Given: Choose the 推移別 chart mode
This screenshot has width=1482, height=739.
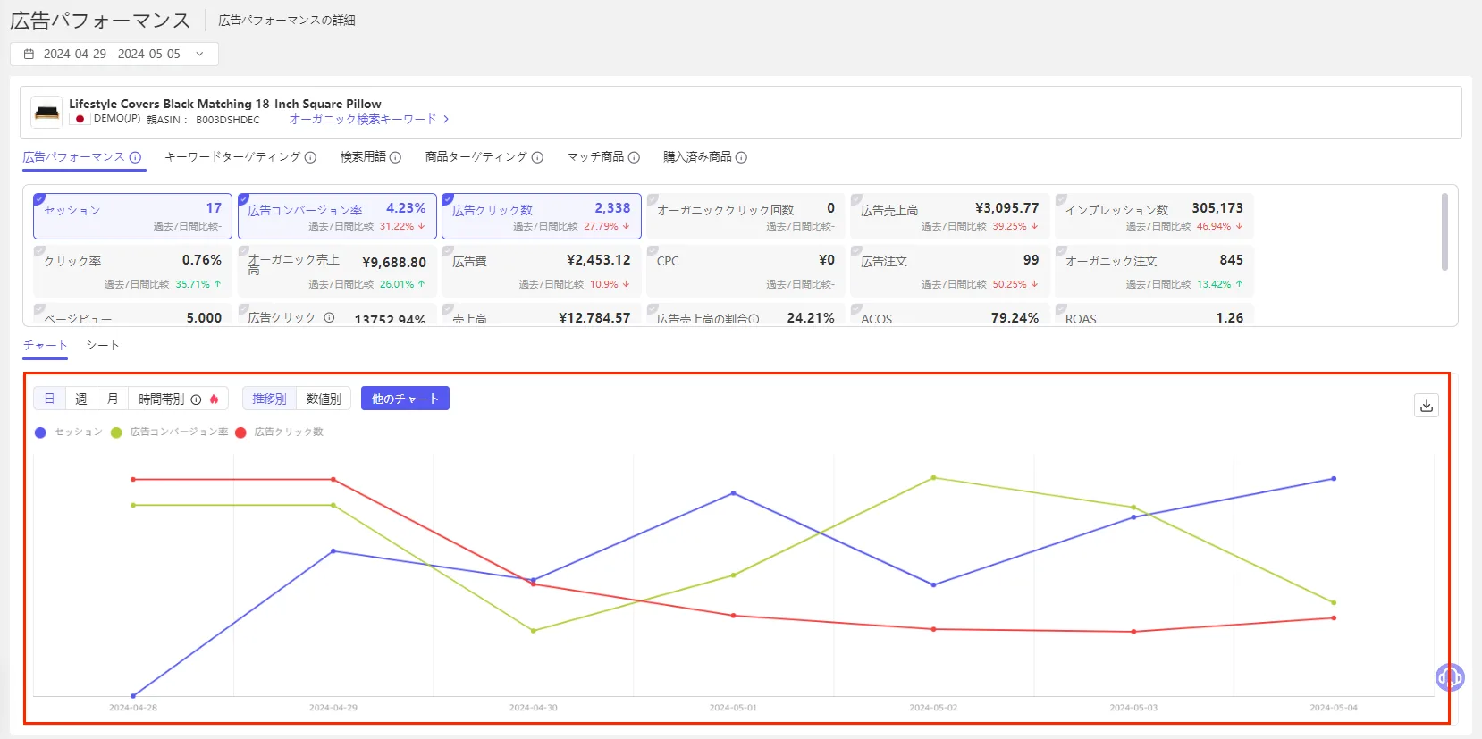Looking at the screenshot, I should (x=269, y=399).
